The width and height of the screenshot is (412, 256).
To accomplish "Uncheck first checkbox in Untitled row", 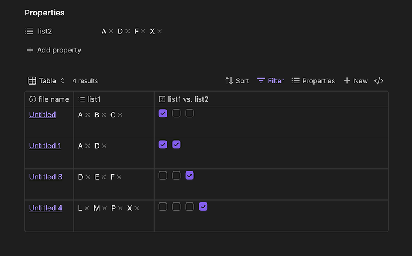I will (x=163, y=114).
